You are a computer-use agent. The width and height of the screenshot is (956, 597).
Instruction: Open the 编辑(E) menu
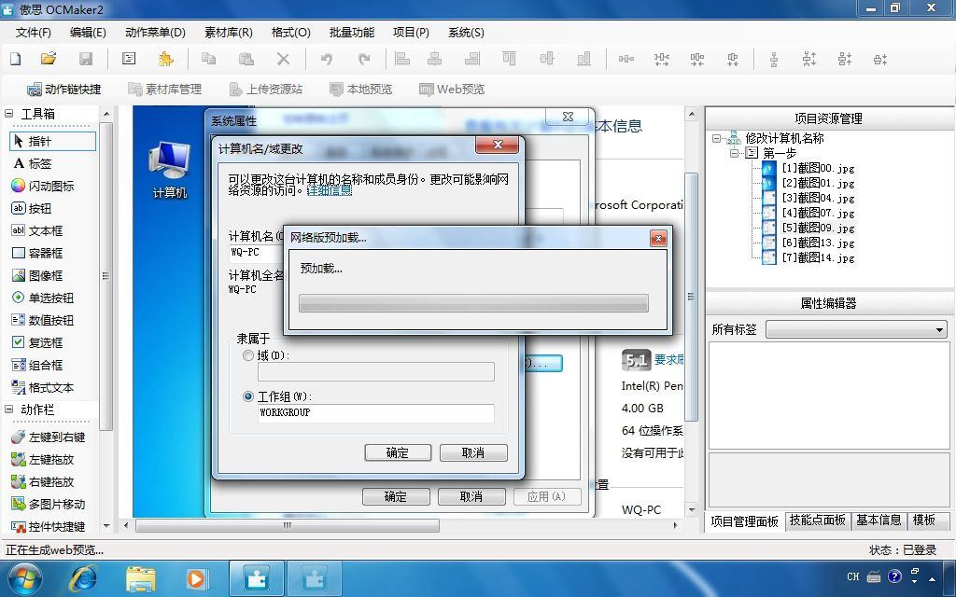point(88,33)
